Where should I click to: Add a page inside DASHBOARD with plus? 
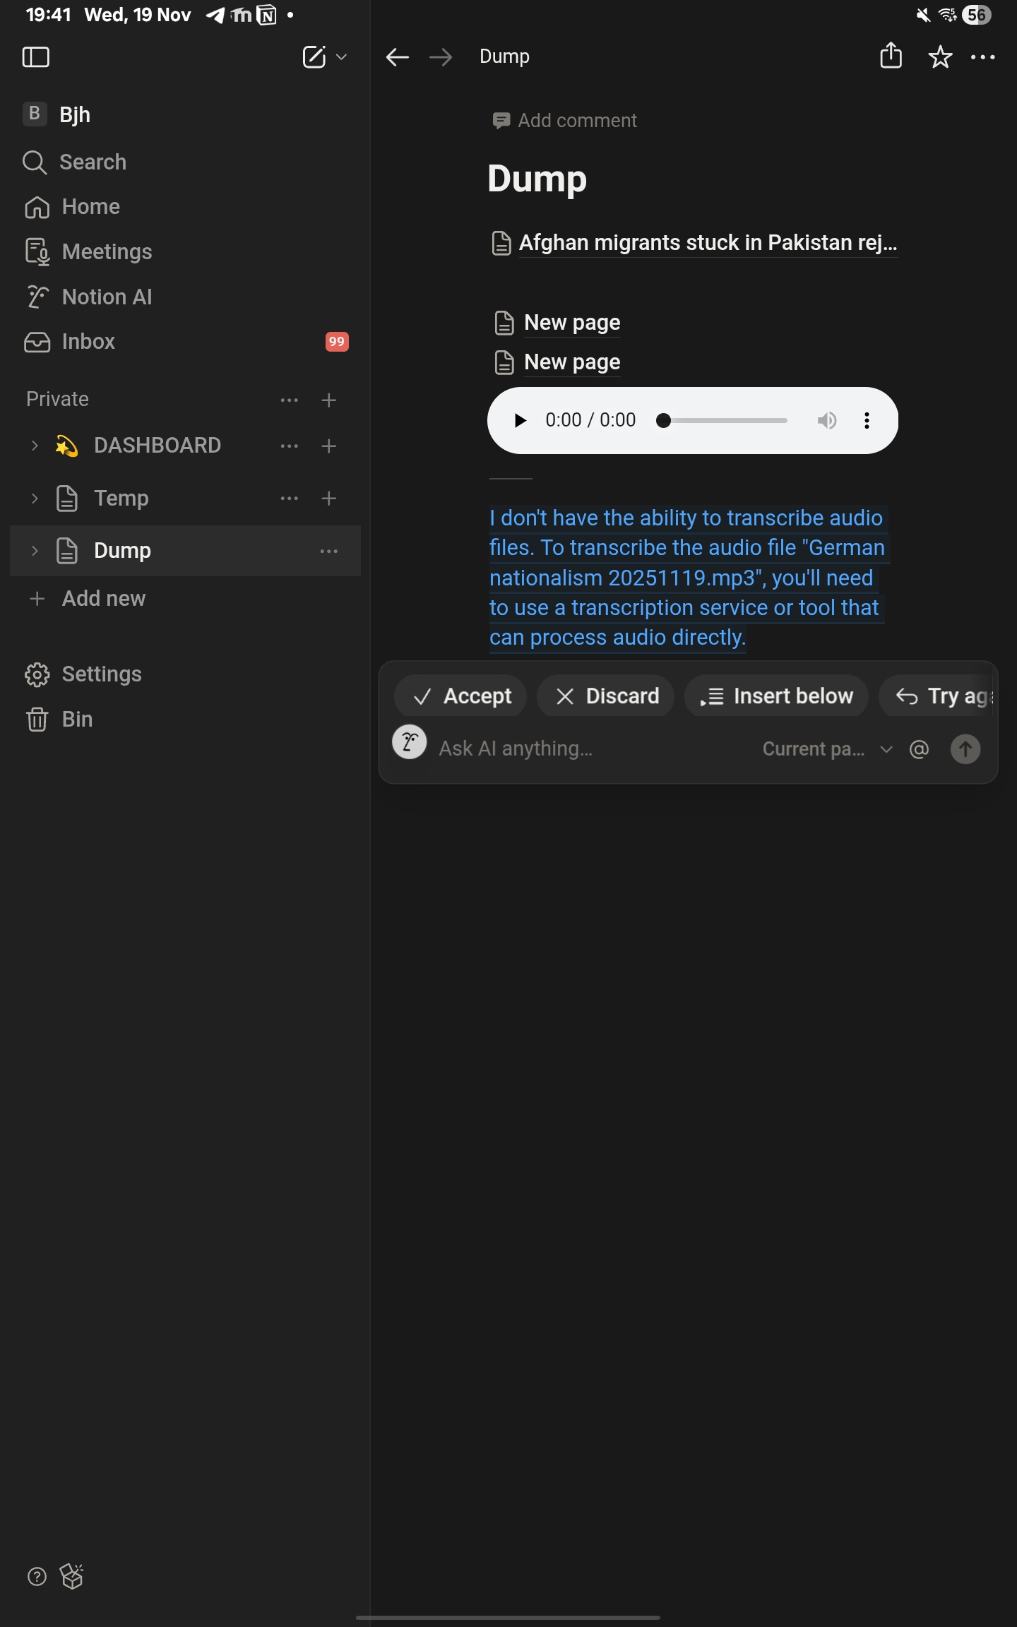click(328, 446)
